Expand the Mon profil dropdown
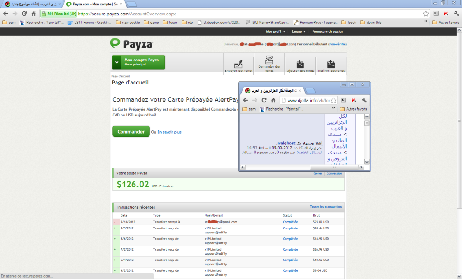This screenshot has width=462, height=279. [275, 31]
